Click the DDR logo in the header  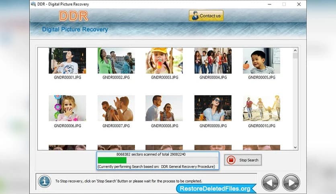click(74, 16)
